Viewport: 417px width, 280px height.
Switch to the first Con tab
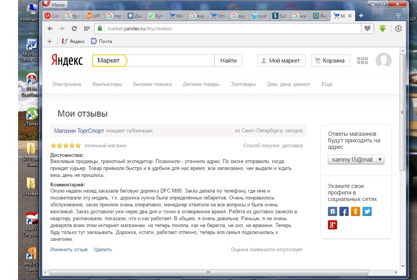pyautogui.click(x=52, y=16)
